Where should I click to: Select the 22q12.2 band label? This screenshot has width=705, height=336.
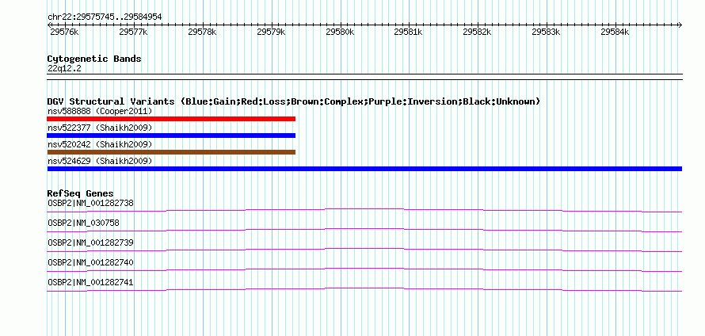64,69
